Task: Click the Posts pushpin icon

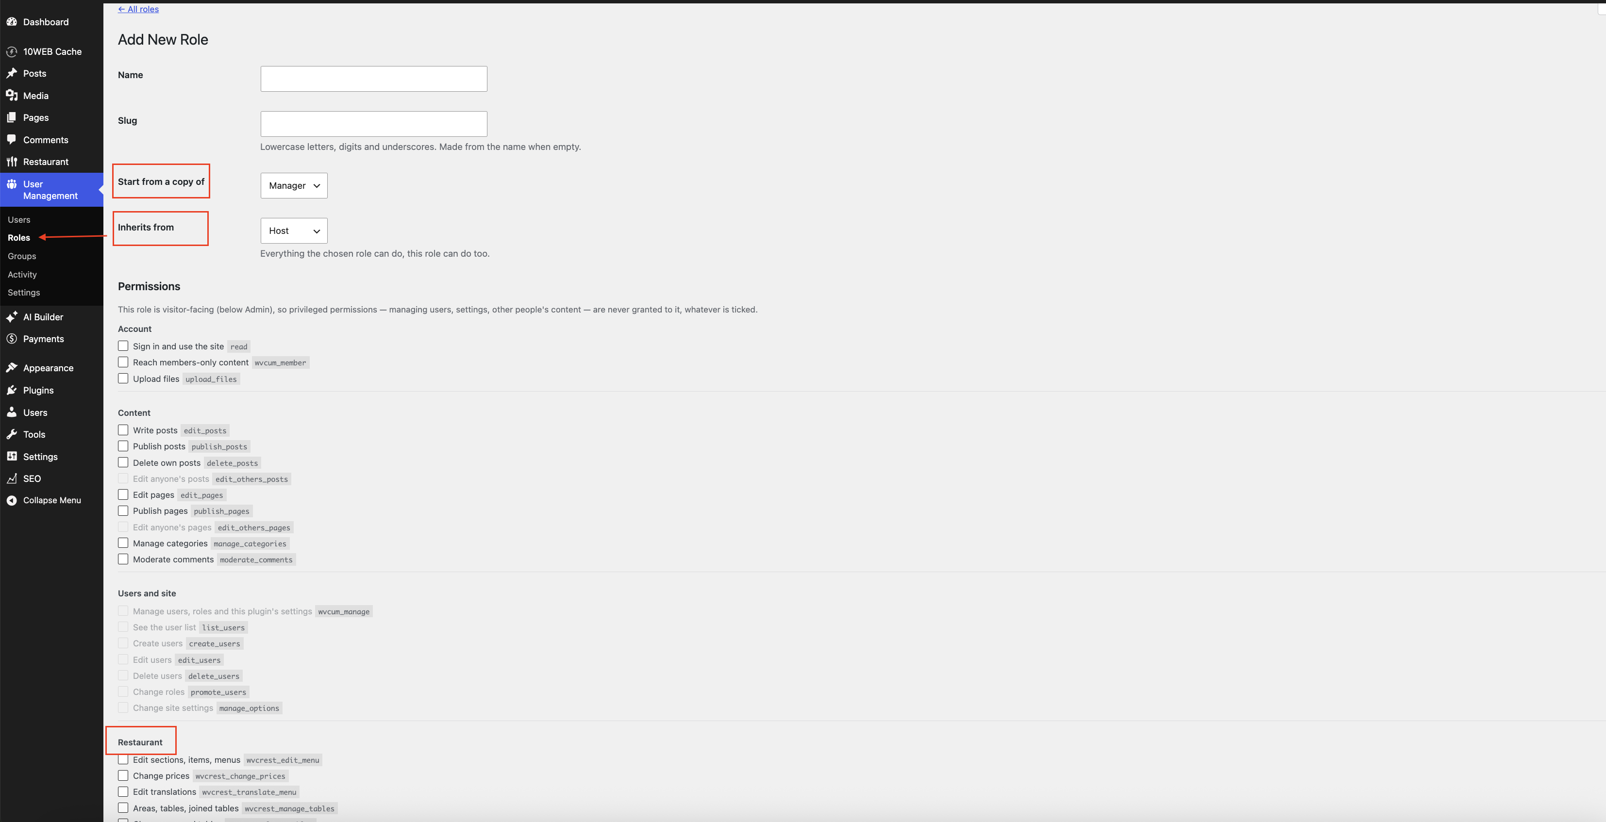Action: [x=11, y=74]
